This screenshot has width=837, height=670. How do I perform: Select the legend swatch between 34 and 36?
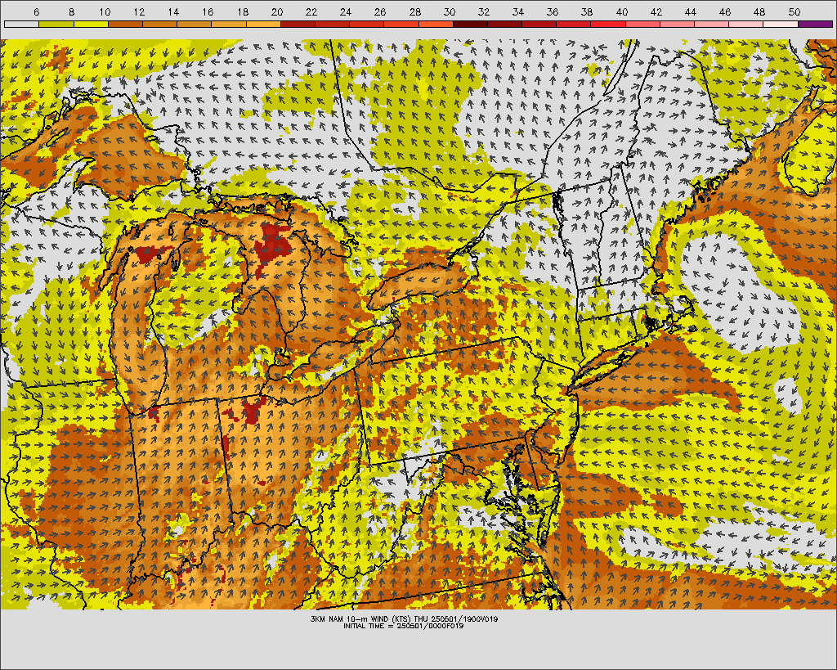[x=539, y=24]
